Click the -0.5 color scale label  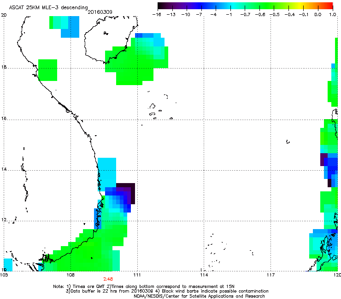275,15
